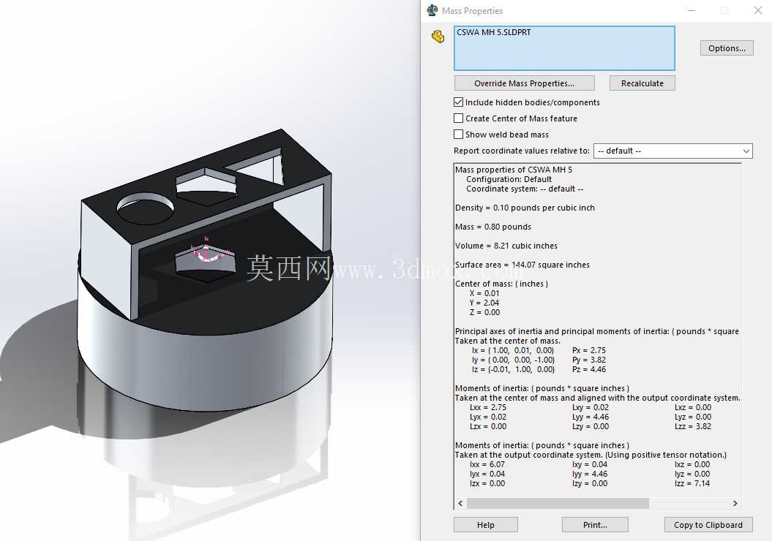Image resolution: width=772 pixels, height=541 pixels.
Task: Enable Show weld bead mass checkbox
Action: pos(458,135)
